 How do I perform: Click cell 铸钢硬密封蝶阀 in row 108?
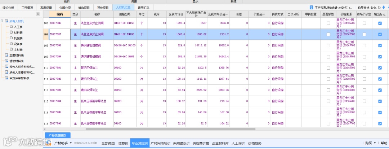(97, 45)
